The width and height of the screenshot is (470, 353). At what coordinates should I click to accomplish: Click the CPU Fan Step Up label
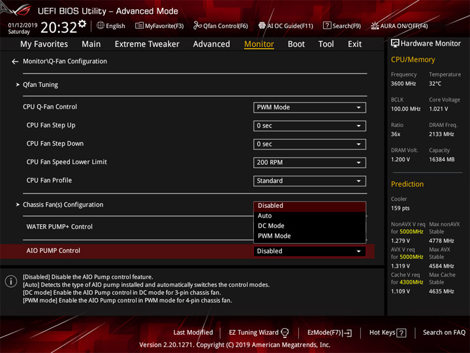tap(51, 125)
